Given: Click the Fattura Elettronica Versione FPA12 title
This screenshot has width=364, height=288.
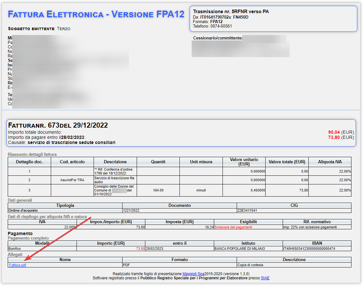Looking at the screenshot, I should [96, 14].
